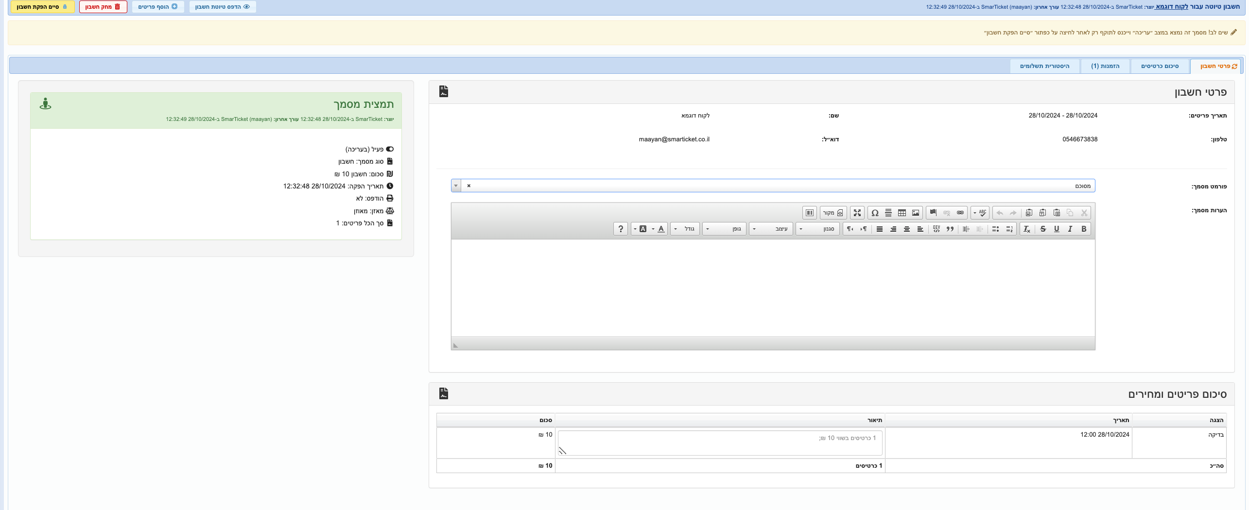Toggle bold formatting
The width and height of the screenshot is (1249, 510).
tap(1084, 229)
